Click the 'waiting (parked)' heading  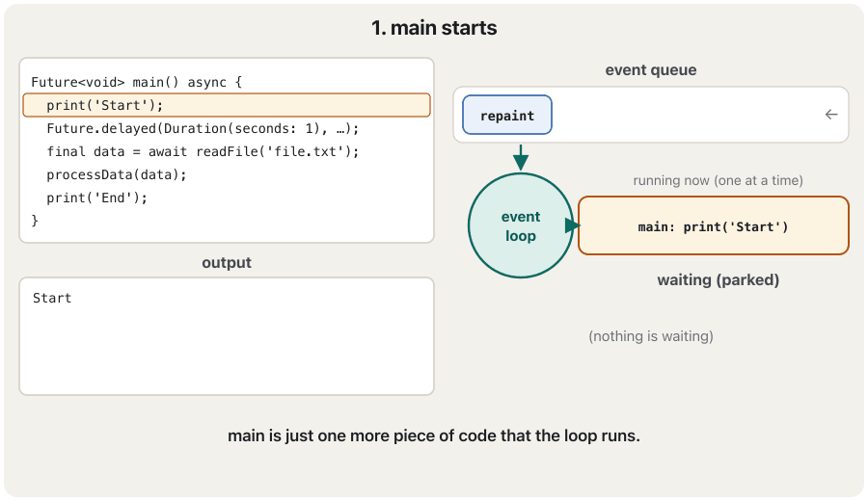click(x=718, y=279)
